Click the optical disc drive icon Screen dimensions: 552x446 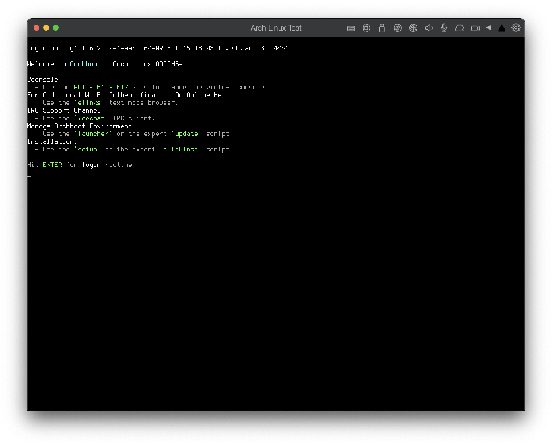point(398,28)
